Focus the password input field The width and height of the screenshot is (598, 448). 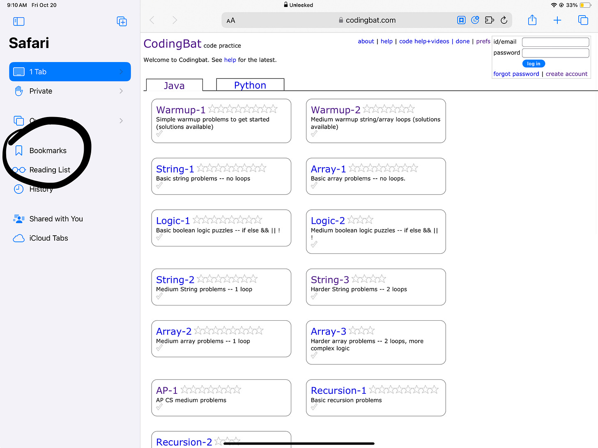coord(555,53)
